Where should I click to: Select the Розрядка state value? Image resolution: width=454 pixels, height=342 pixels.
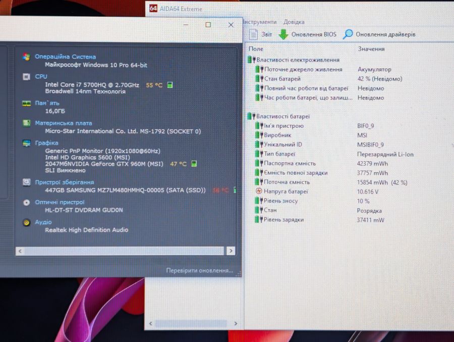pos(369,211)
